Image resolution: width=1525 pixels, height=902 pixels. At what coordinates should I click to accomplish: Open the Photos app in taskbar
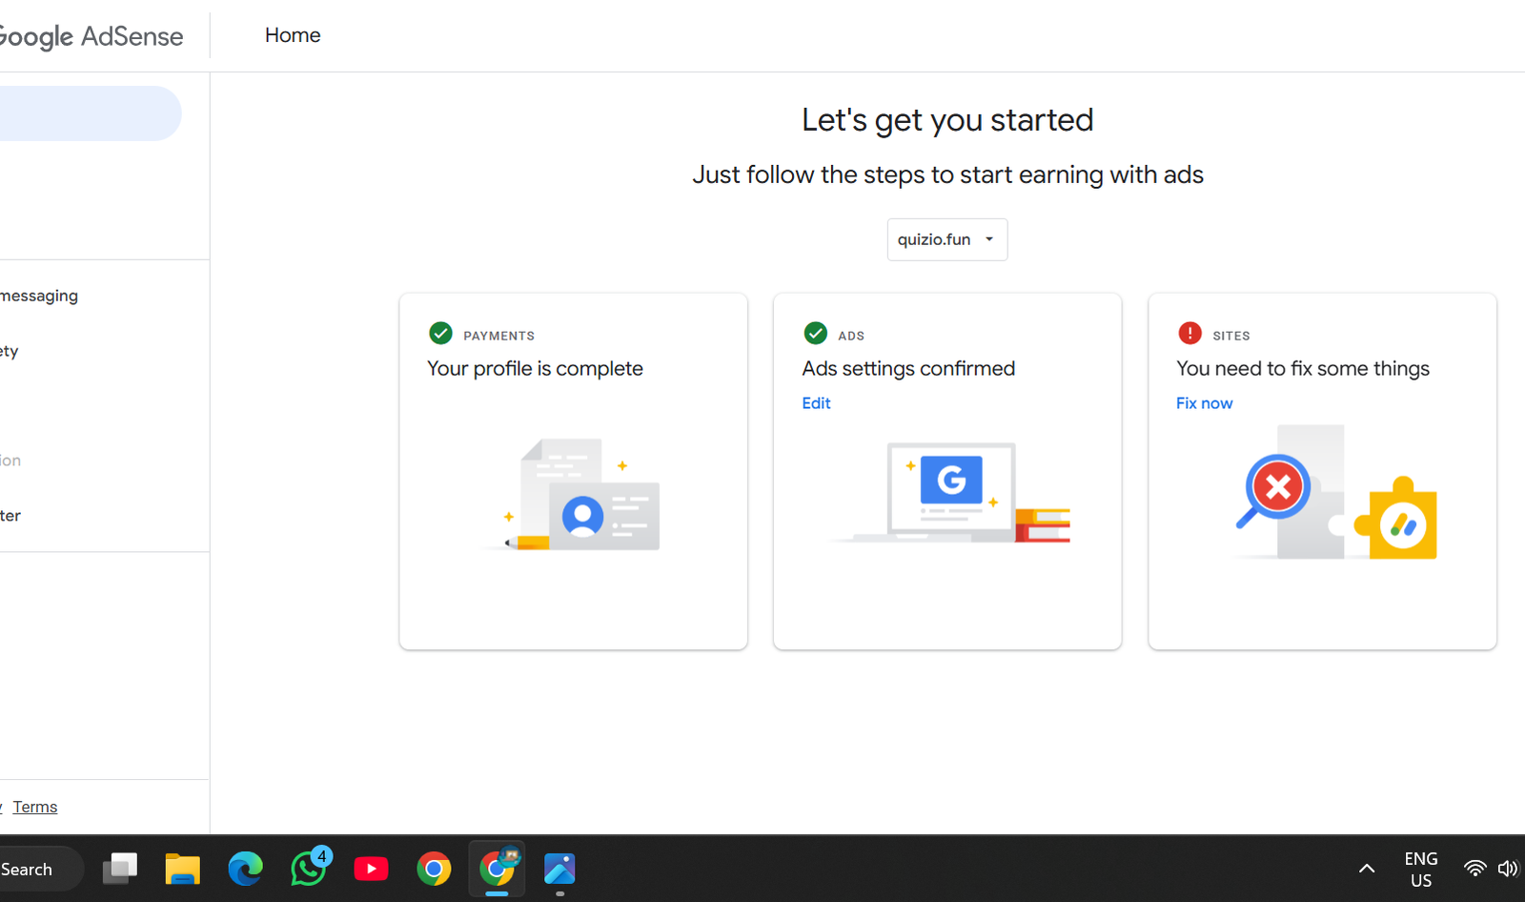[559, 869]
